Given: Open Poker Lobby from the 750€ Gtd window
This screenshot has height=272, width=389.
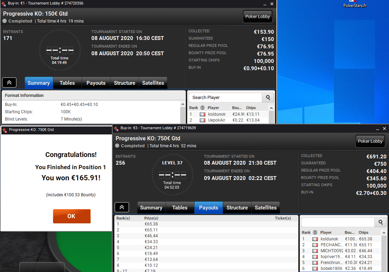Looking at the screenshot, I should [x=370, y=141].
